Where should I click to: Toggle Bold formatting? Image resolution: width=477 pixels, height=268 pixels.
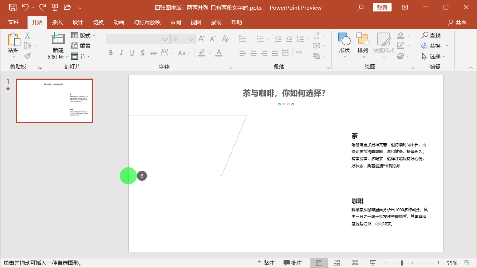111,53
